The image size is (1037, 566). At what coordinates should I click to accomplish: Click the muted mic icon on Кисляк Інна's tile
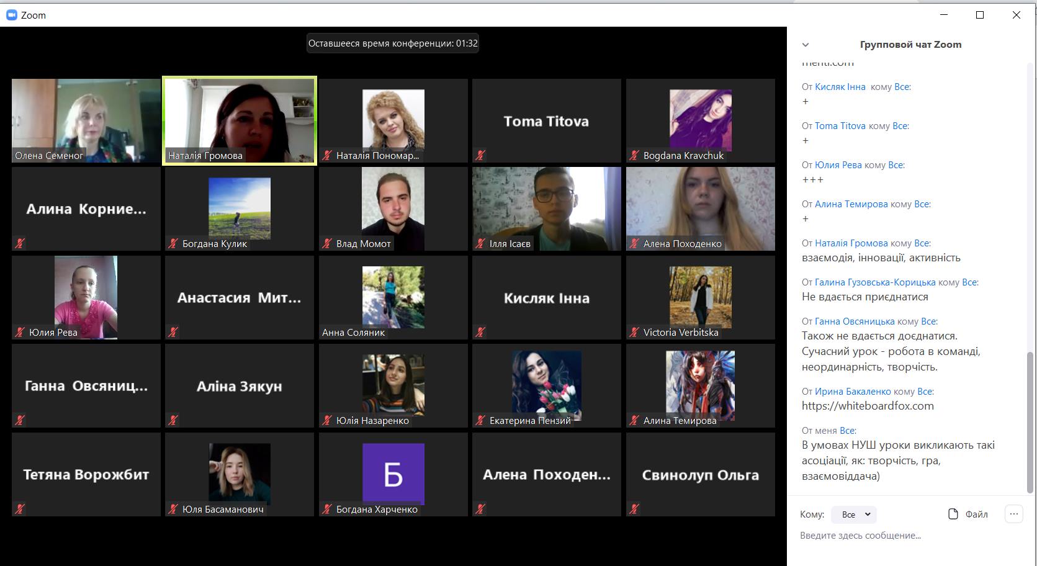[480, 333]
